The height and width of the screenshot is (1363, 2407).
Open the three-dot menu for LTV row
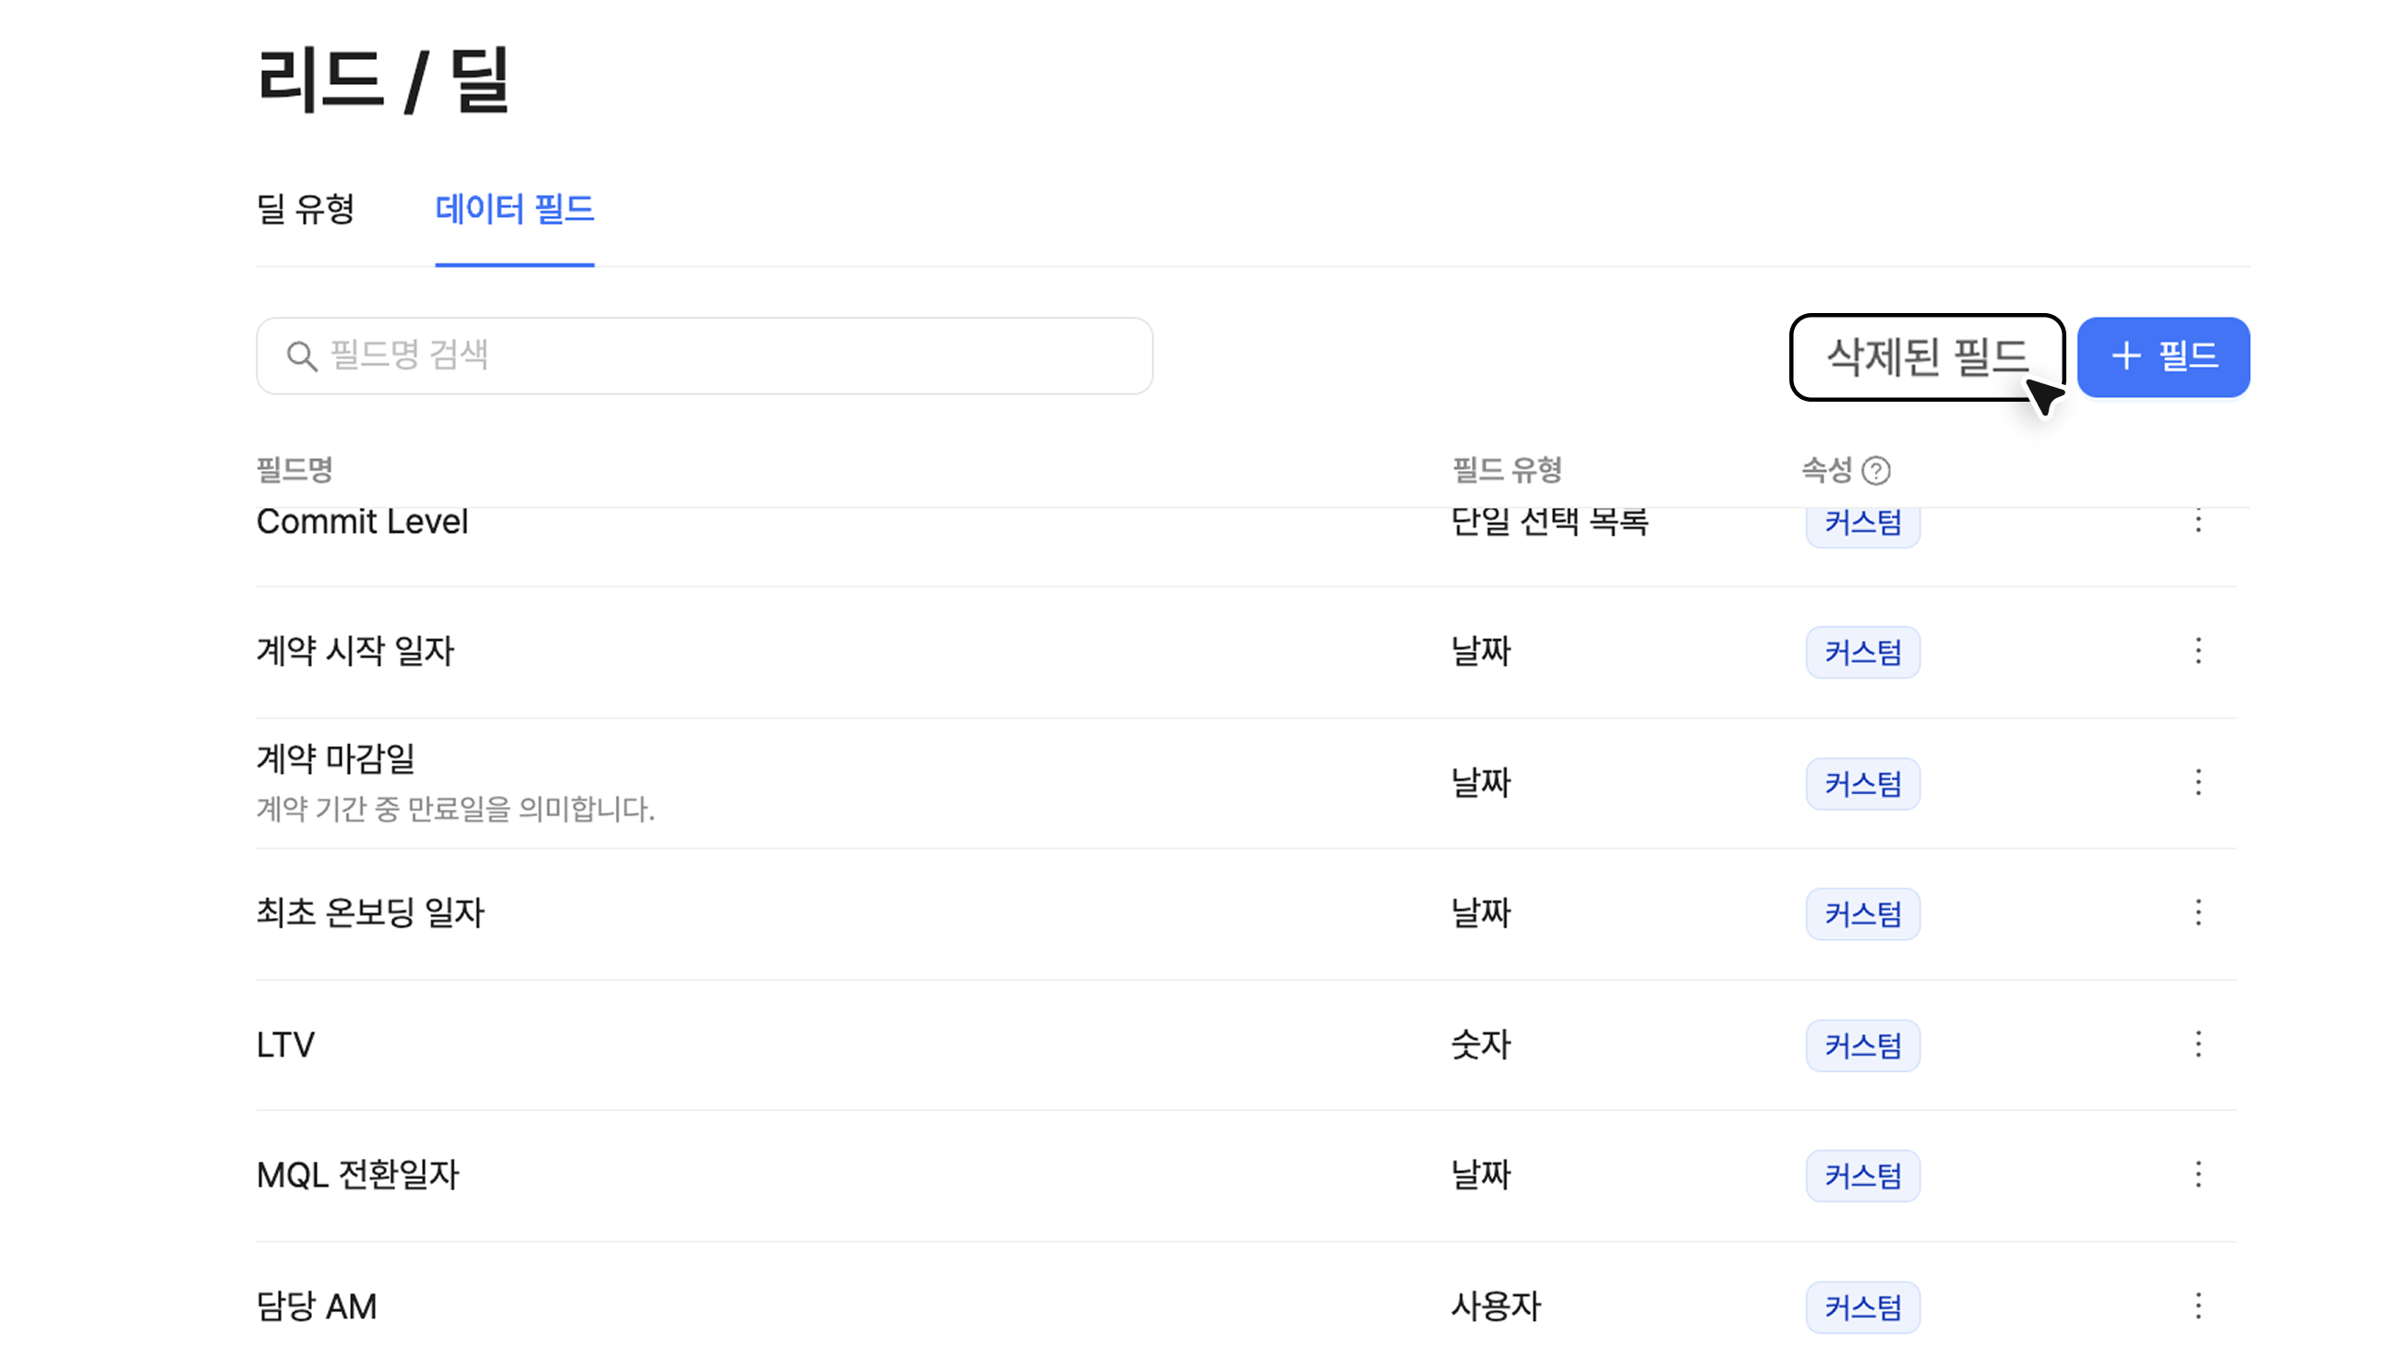2197,1043
